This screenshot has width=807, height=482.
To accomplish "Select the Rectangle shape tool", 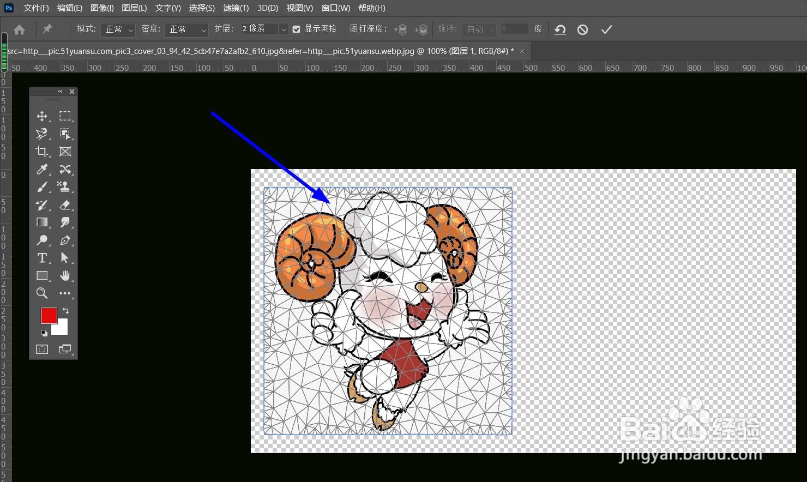I will (x=42, y=276).
